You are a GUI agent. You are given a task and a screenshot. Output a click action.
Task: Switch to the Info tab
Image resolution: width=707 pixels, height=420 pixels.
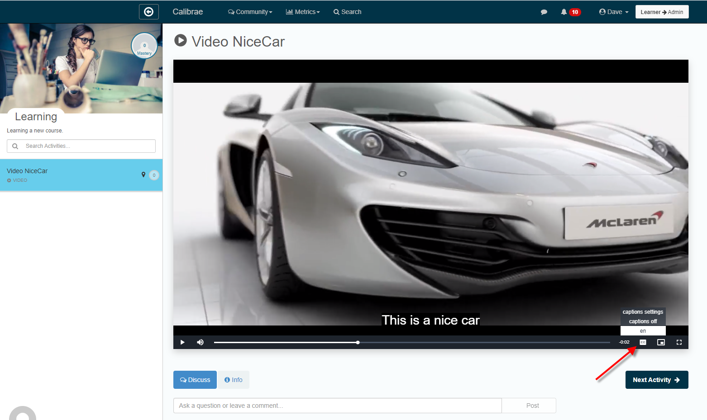(x=234, y=380)
